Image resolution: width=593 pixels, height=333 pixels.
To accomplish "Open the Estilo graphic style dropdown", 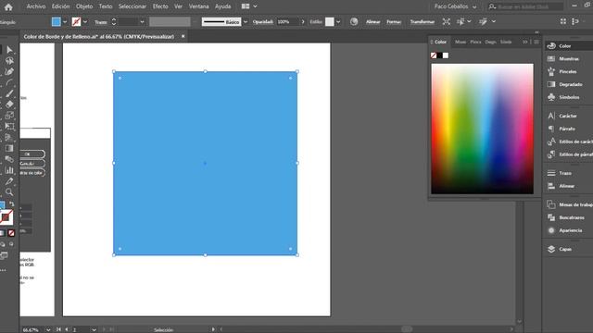I will click(338, 22).
